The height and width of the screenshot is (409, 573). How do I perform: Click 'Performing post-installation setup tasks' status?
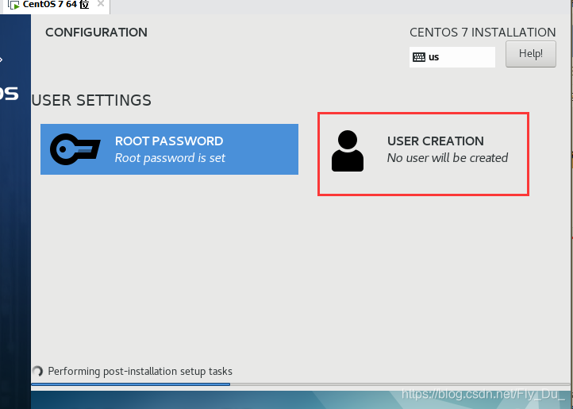pyautogui.click(x=140, y=372)
